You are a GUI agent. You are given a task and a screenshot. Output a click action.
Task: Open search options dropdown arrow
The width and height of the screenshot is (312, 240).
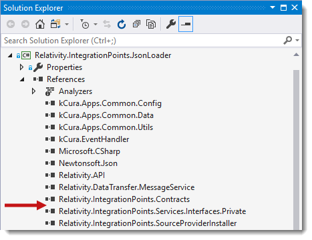pos(297,41)
